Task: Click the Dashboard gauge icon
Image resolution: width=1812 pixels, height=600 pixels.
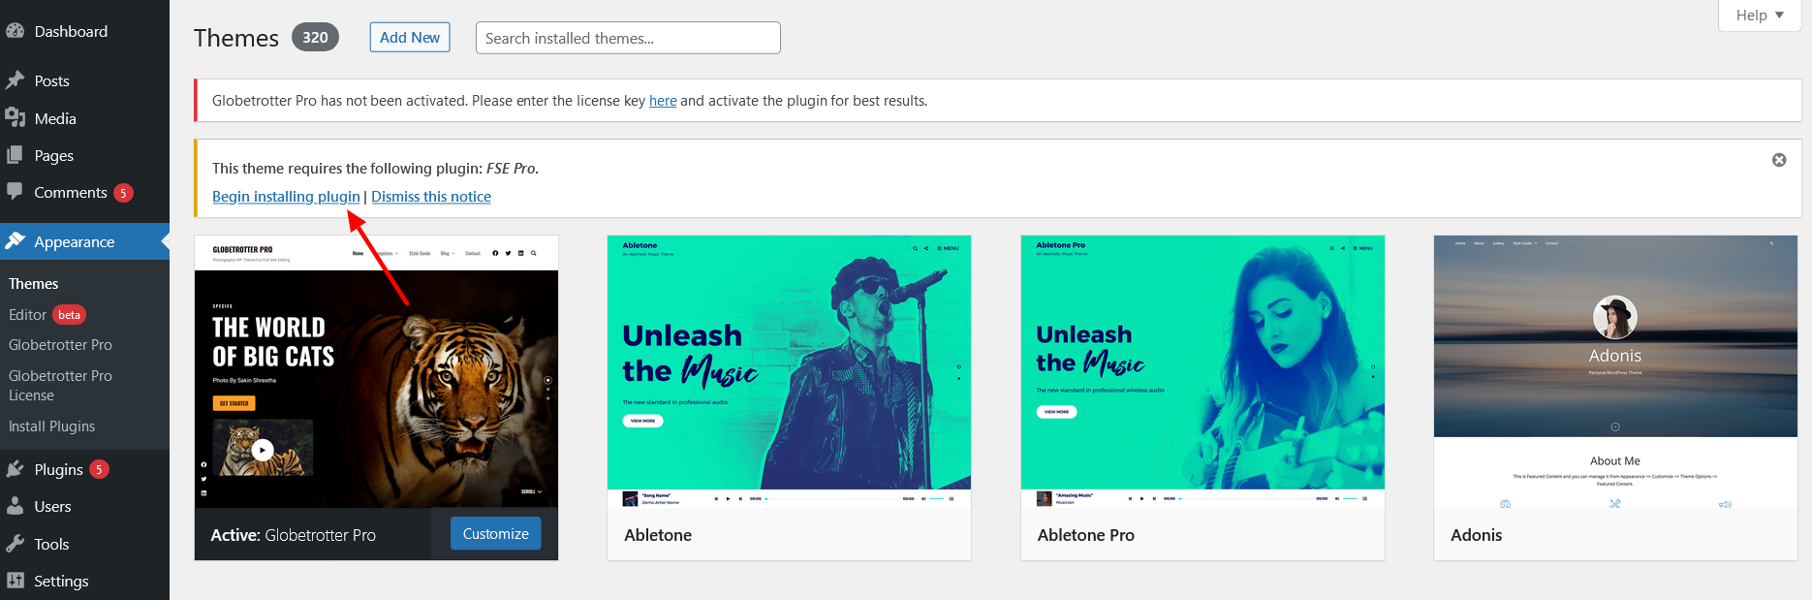Action: coord(15,31)
